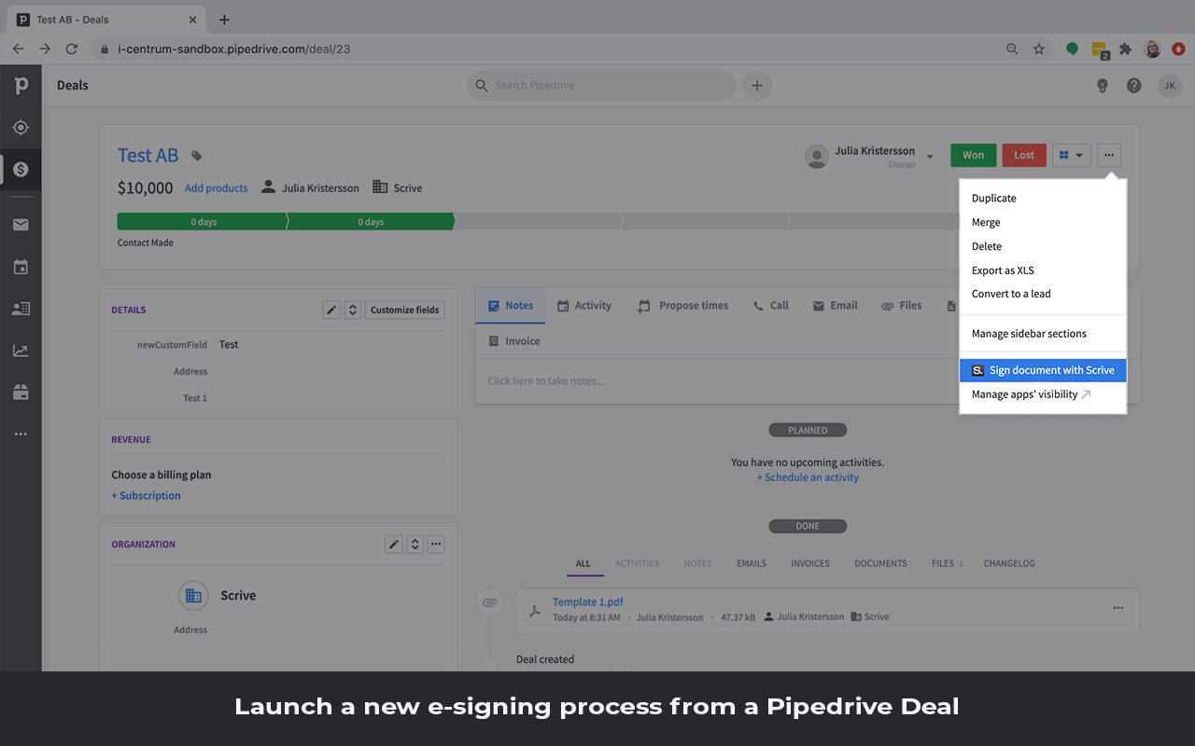This screenshot has width=1195, height=746.
Task: Click + Schedule an activity link
Action: 808,477
